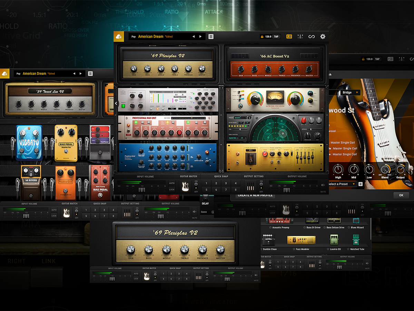Toggle Output Setting ON/OFF in left window
Viewport: 414px width, 311px height.
point(137,213)
